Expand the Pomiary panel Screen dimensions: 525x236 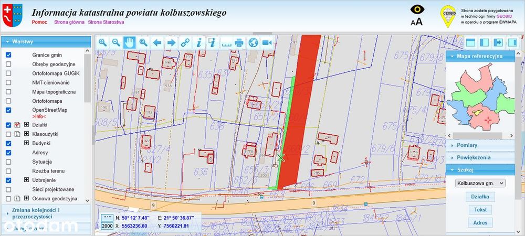click(x=480, y=145)
